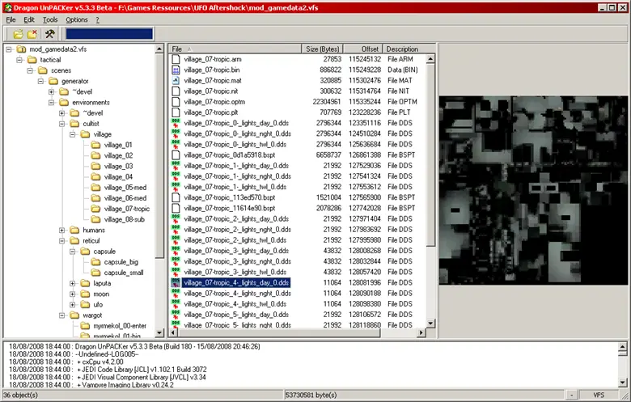Click the DDS texture preview image
Viewport: 631px width, 402px height.
534,192
